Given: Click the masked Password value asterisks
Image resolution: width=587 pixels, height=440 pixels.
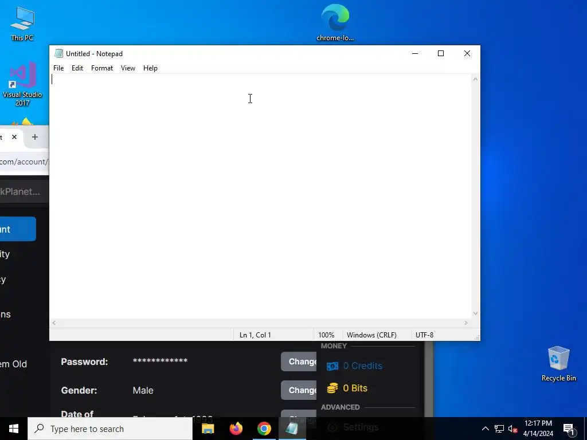Looking at the screenshot, I should pos(160,362).
